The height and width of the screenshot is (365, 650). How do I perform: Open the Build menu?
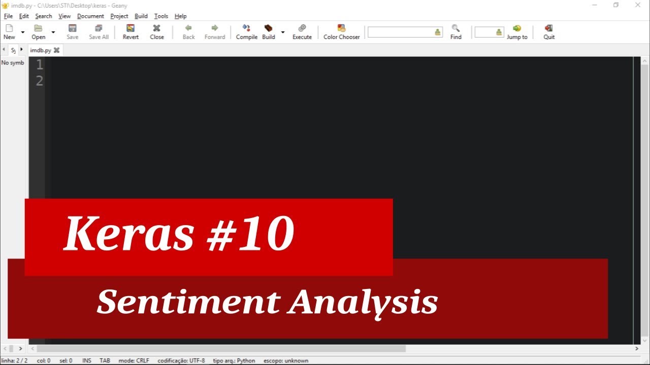pyautogui.click(x=141, y=16)
